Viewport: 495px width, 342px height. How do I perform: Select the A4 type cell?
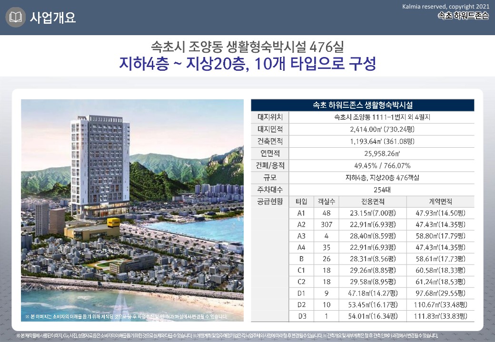301,247
